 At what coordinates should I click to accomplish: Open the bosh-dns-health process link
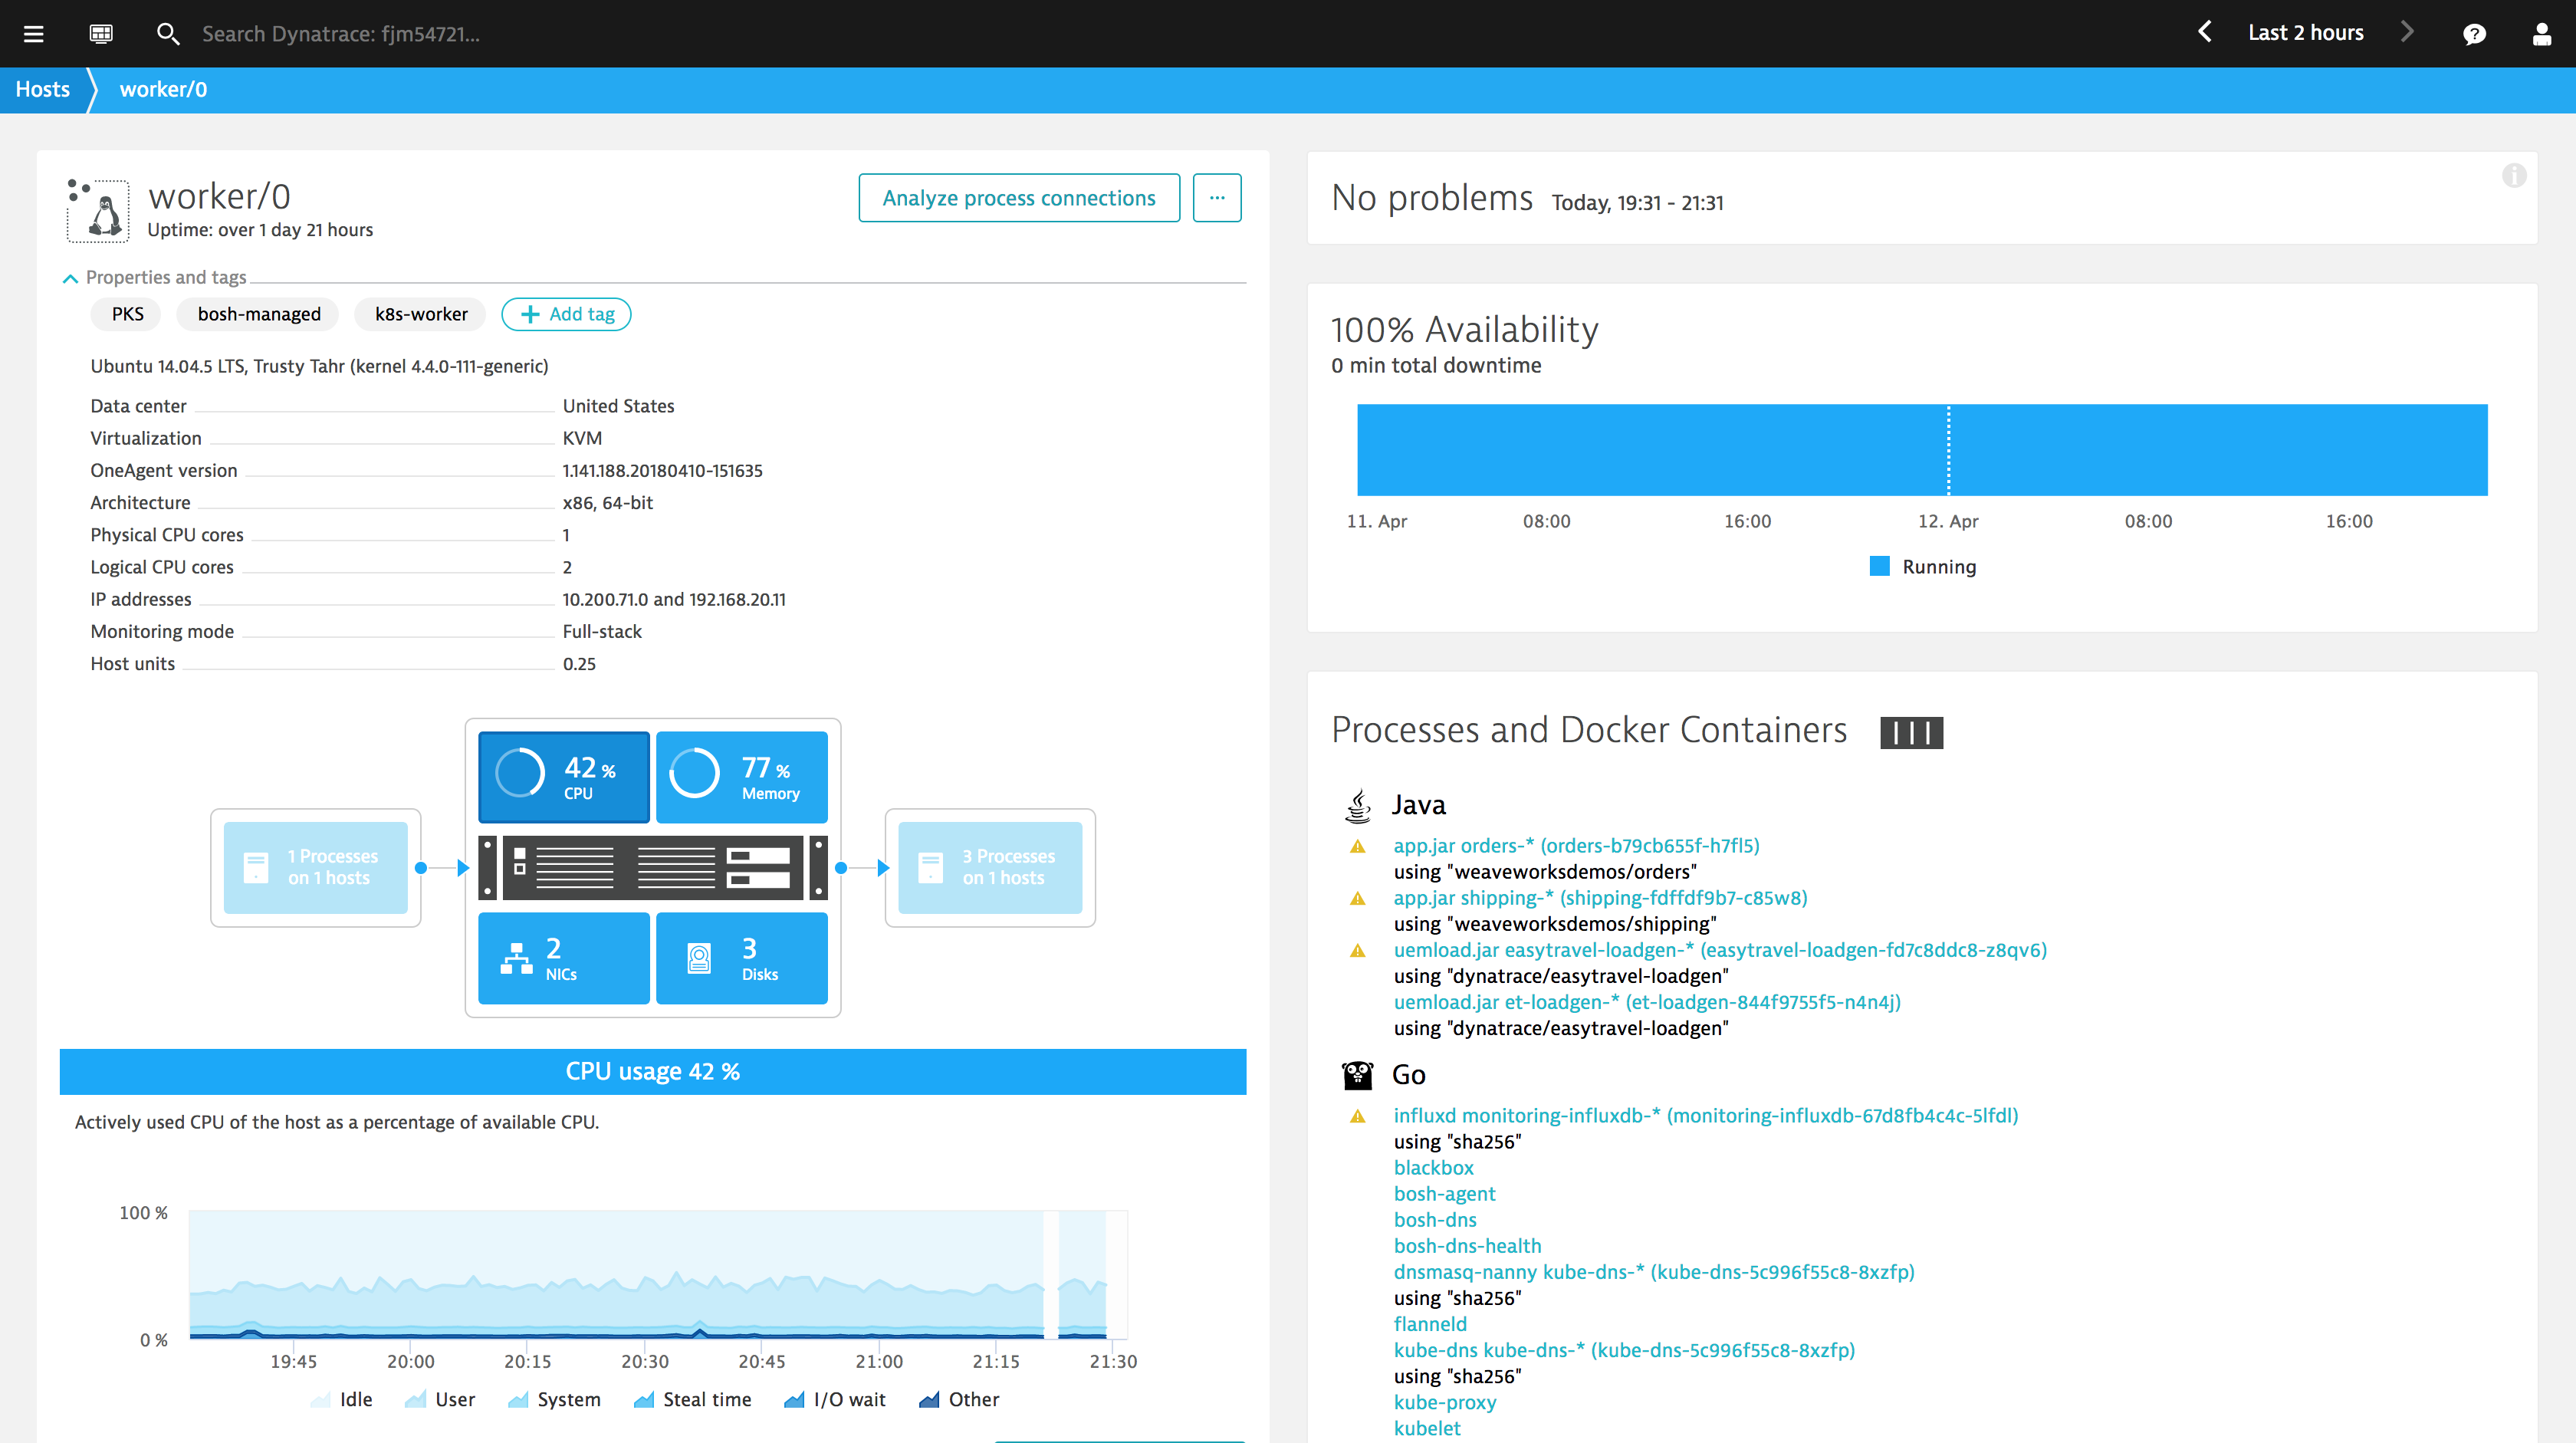(x=1467, y=1245)
